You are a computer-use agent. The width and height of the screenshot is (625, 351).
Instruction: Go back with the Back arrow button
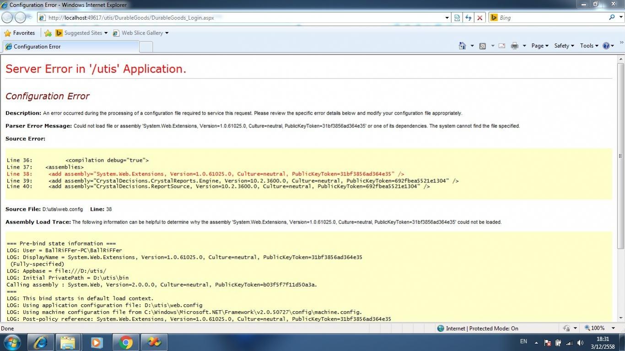[7, 17]
